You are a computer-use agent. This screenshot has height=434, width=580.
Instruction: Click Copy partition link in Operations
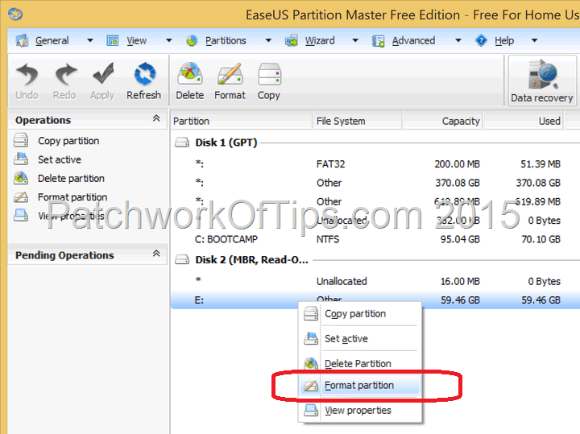[68, 141]
